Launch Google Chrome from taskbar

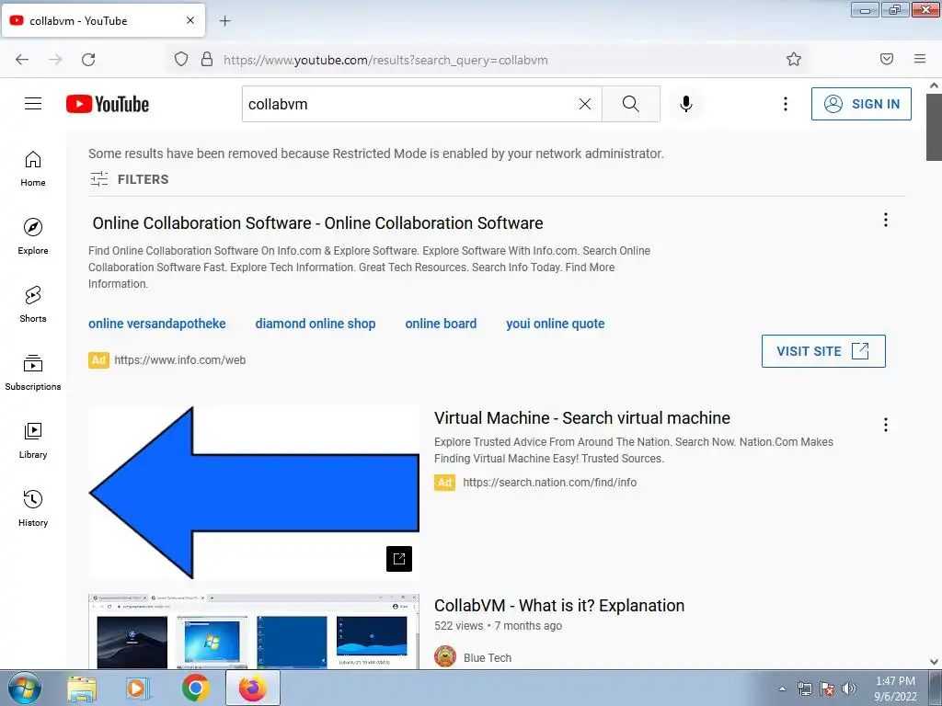[196, 688]
